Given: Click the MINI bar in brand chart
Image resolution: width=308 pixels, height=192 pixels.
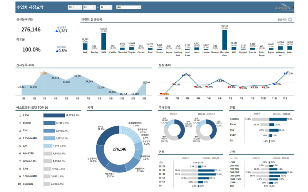Looking at the screenshot, I should click(234, 48).
